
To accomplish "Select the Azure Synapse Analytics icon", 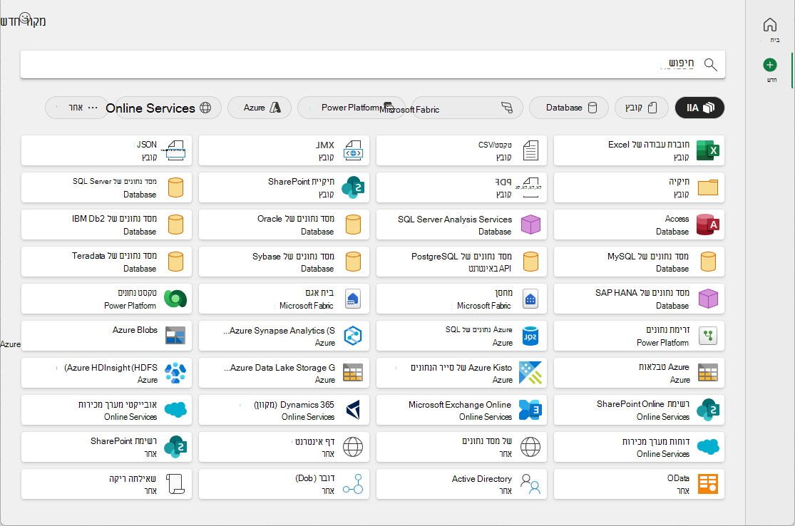I will [x=353, y=336].
